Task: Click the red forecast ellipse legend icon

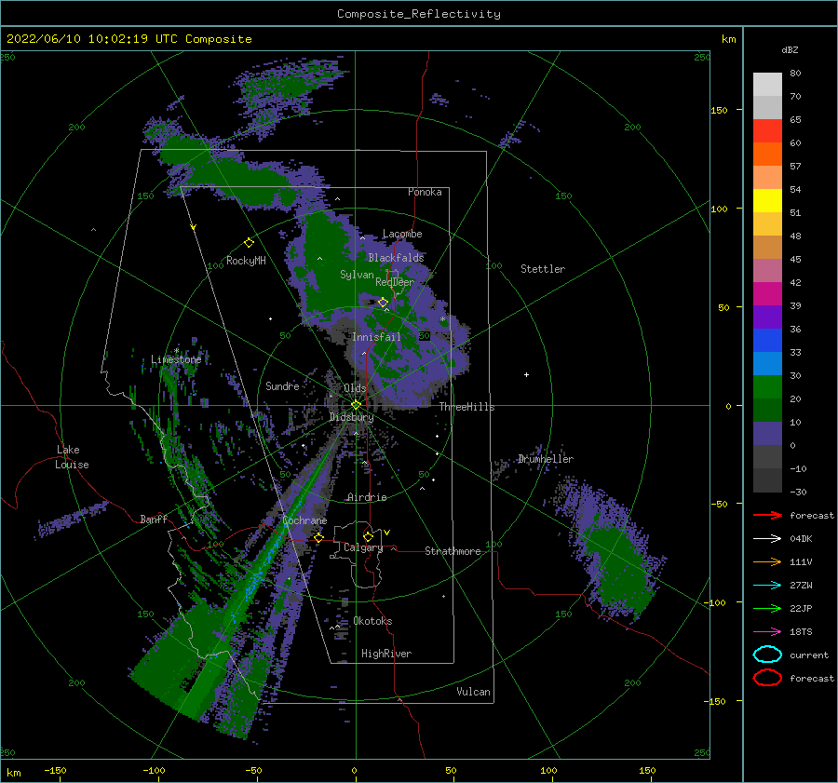Action: pos(767,678)
